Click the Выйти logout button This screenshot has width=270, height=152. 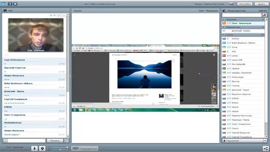click(262, 4)
